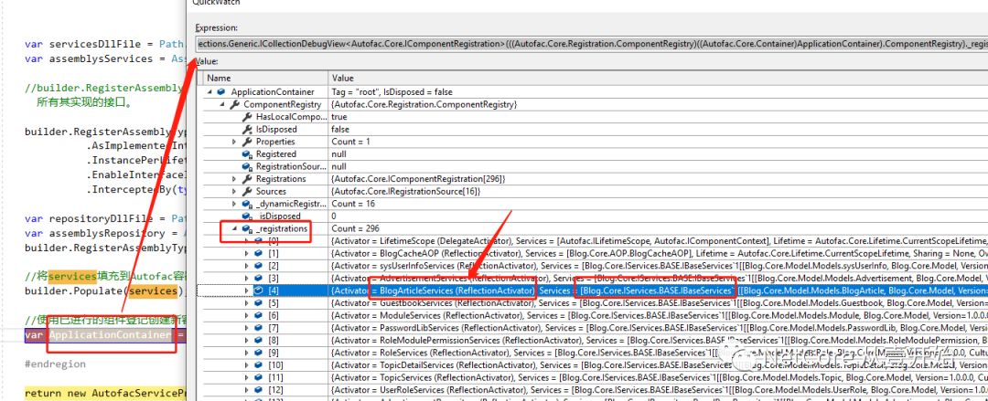Image resolution: width=988 pixels, height=401 pixels.
Task: Click the wrench icon beside Properties
Action: 247,142
